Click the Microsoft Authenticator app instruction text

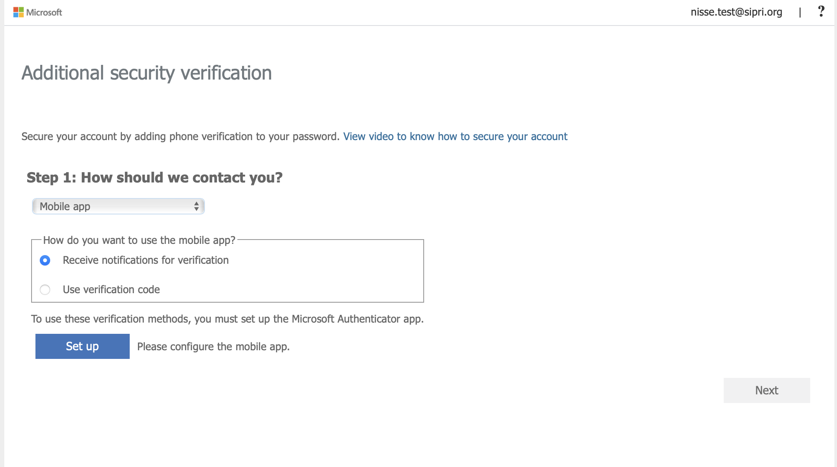point(227,319)
